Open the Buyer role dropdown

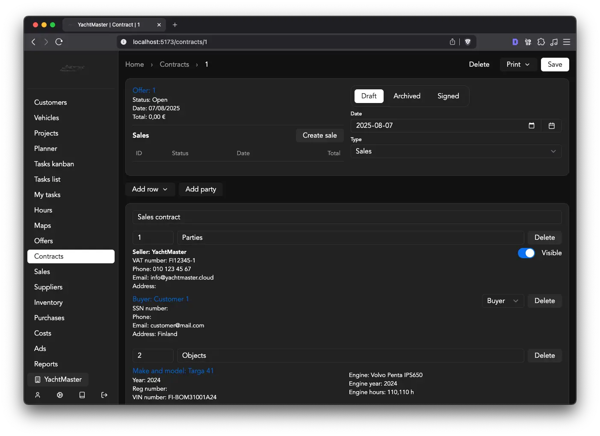click(x=502, y=301)
